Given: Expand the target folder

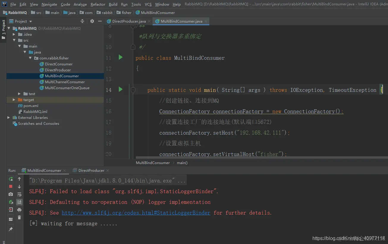Looking at the screenshot, I should [14, 100].
